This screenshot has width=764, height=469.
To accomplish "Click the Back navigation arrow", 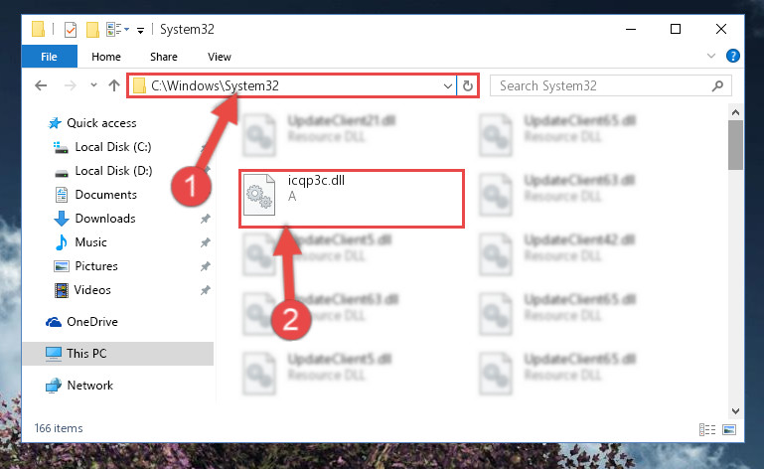I will click(41, 85).
